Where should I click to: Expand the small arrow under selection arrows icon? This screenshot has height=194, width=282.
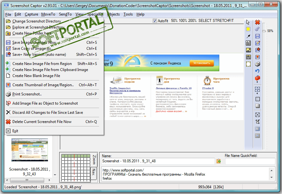257,94
